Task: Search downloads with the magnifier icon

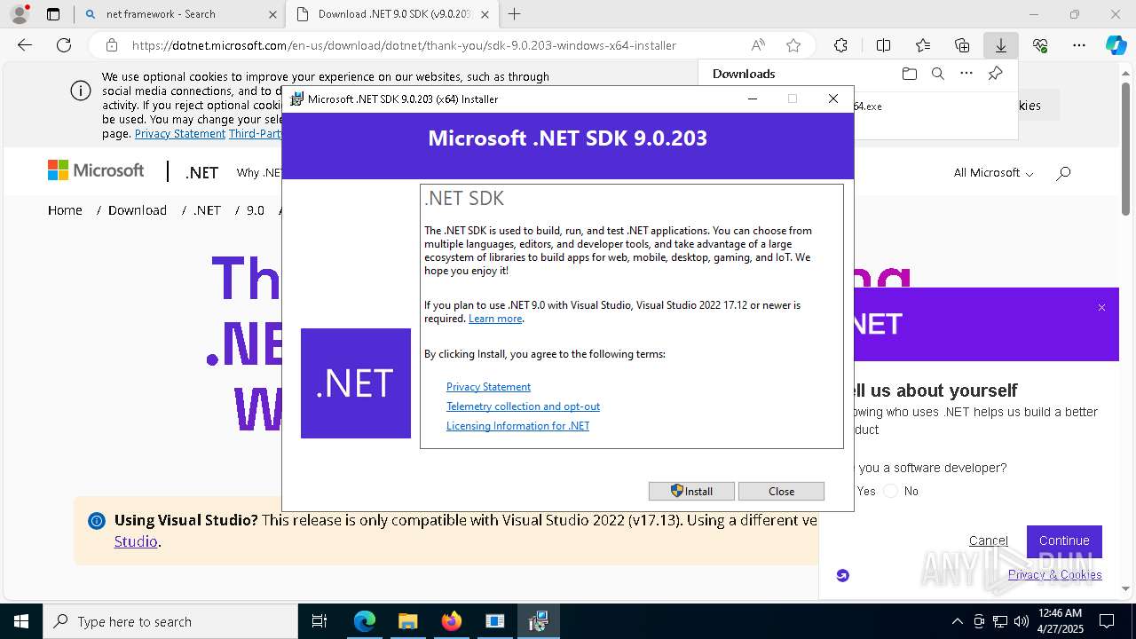Action: (x=937, y=74)
